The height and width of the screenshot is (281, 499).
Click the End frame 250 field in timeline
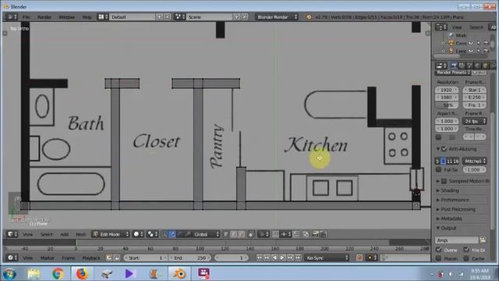click(189, 258)
